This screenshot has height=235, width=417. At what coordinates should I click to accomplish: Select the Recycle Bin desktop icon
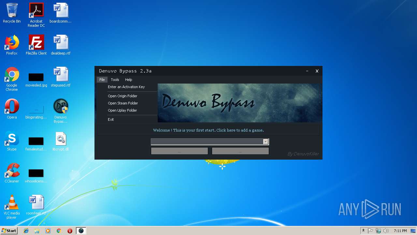click(x=12, y=13)
